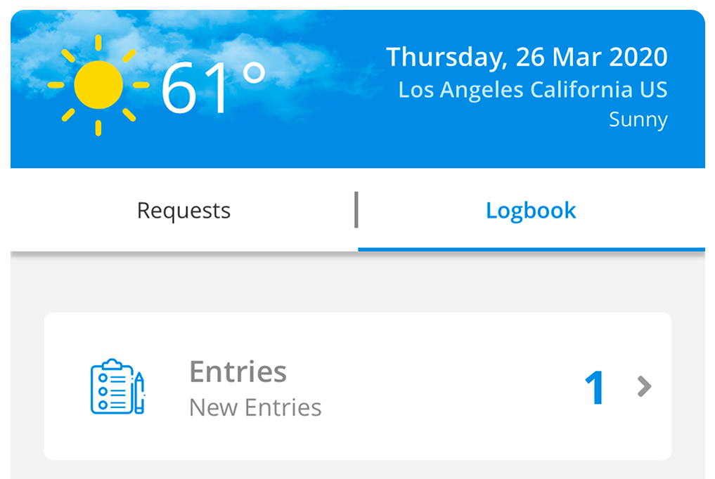Click the divider between Requests and Logbook
This screenshot has height=479, width=715.
pyautogui.click(x=356, y=210)
